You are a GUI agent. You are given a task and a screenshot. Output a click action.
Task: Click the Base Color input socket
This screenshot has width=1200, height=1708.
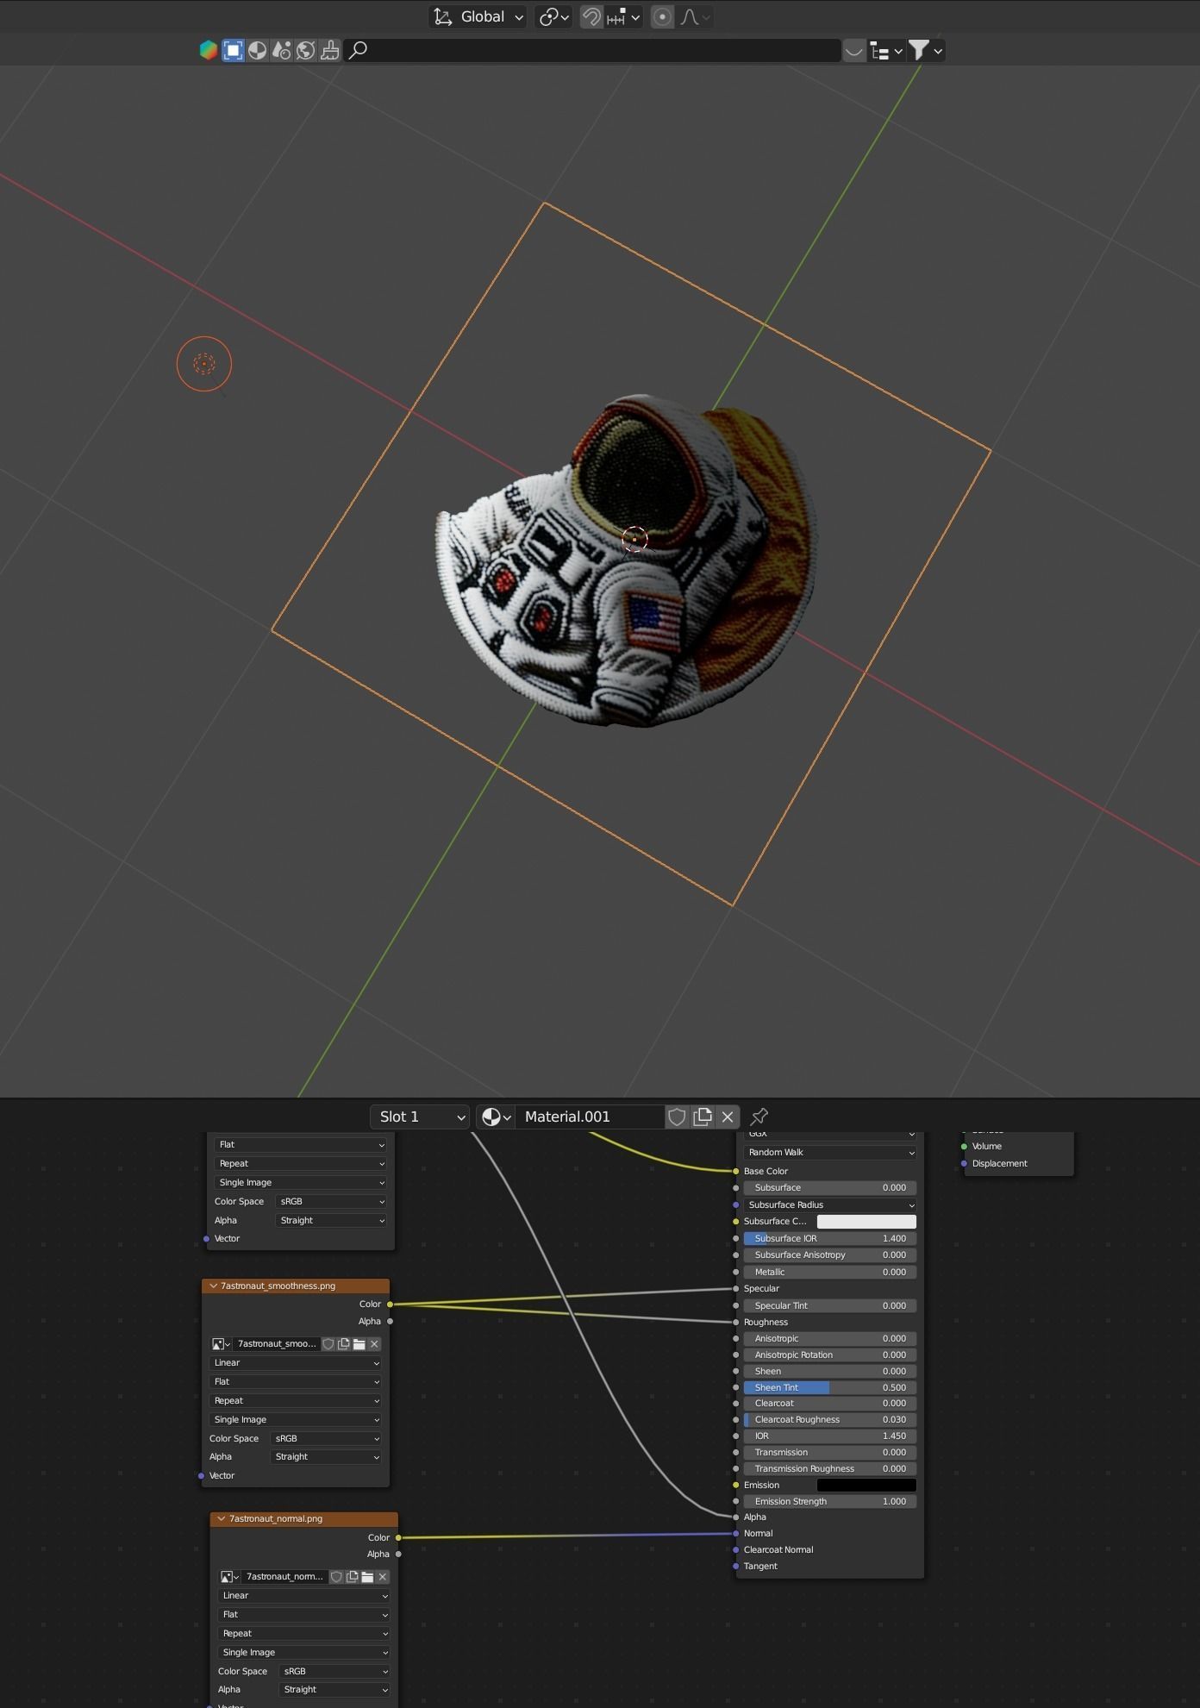pyautogui.click(x=735, y=1171)
